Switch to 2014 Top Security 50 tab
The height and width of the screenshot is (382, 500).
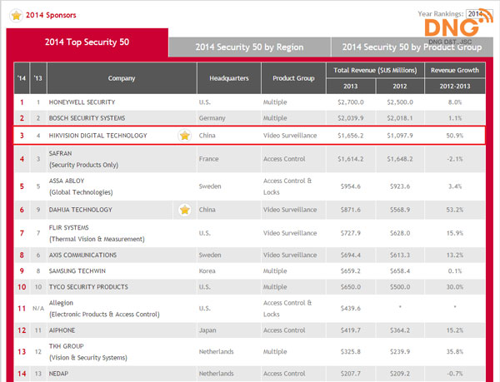tap(87, 42)
